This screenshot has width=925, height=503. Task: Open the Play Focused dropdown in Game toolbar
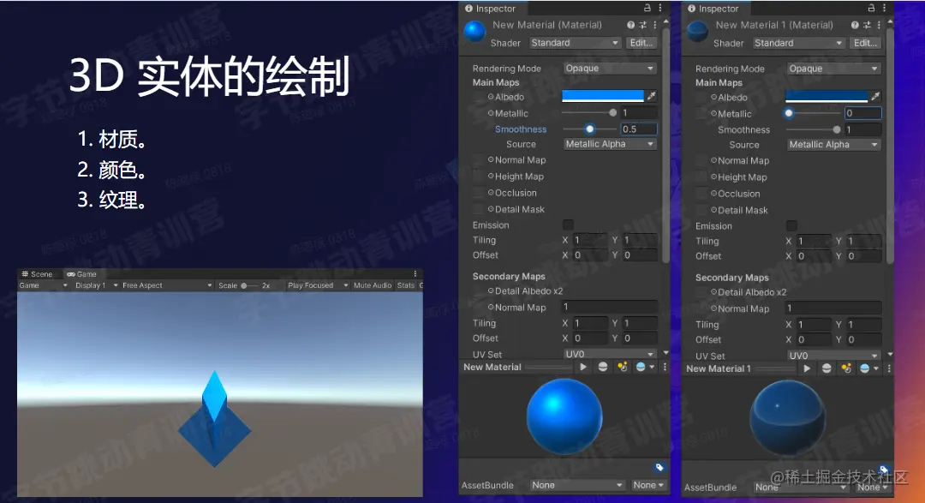click(x=318, y=285)
